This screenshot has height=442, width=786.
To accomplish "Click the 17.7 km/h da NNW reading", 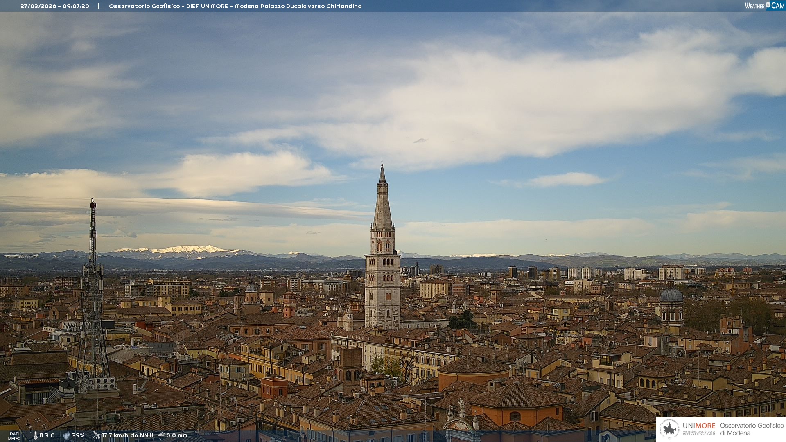I will (127, 435).
